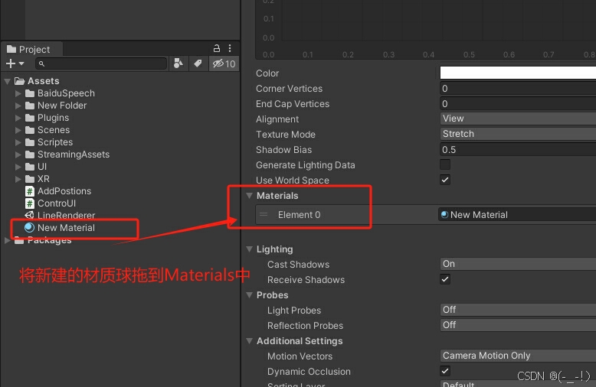Uncheck Use World Space checkbox
The height and width of the screenshot is (387, 596).
445,180
